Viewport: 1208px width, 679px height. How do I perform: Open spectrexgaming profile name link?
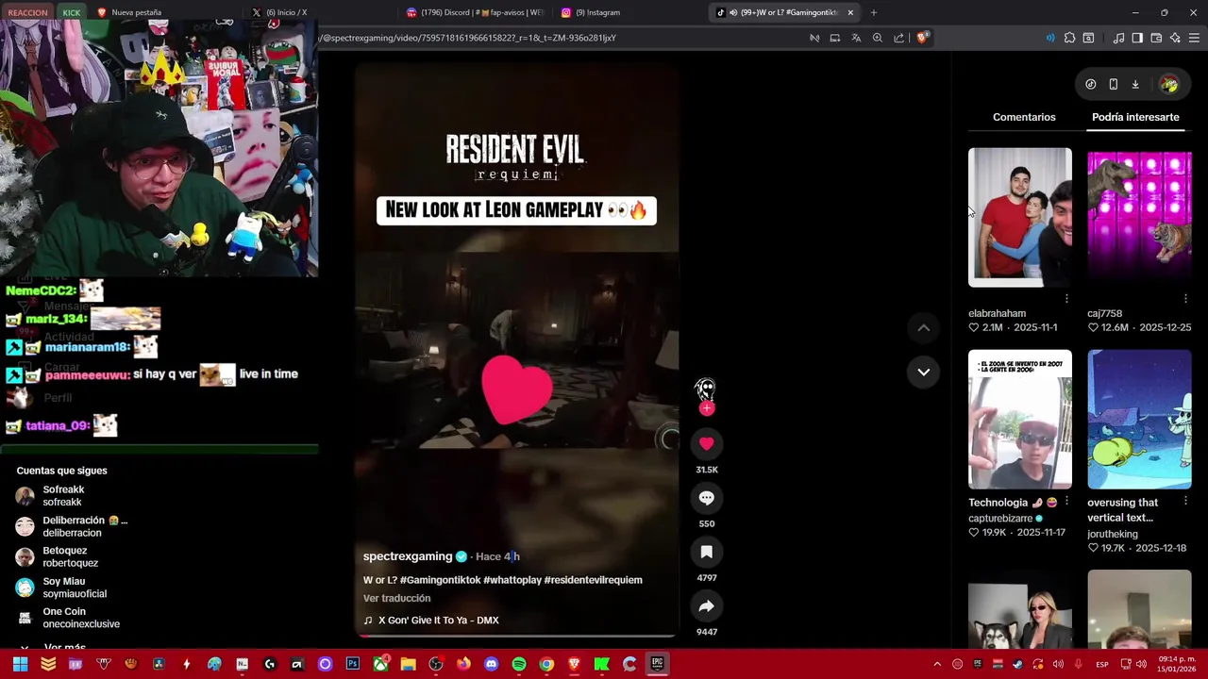coord(408,556)
